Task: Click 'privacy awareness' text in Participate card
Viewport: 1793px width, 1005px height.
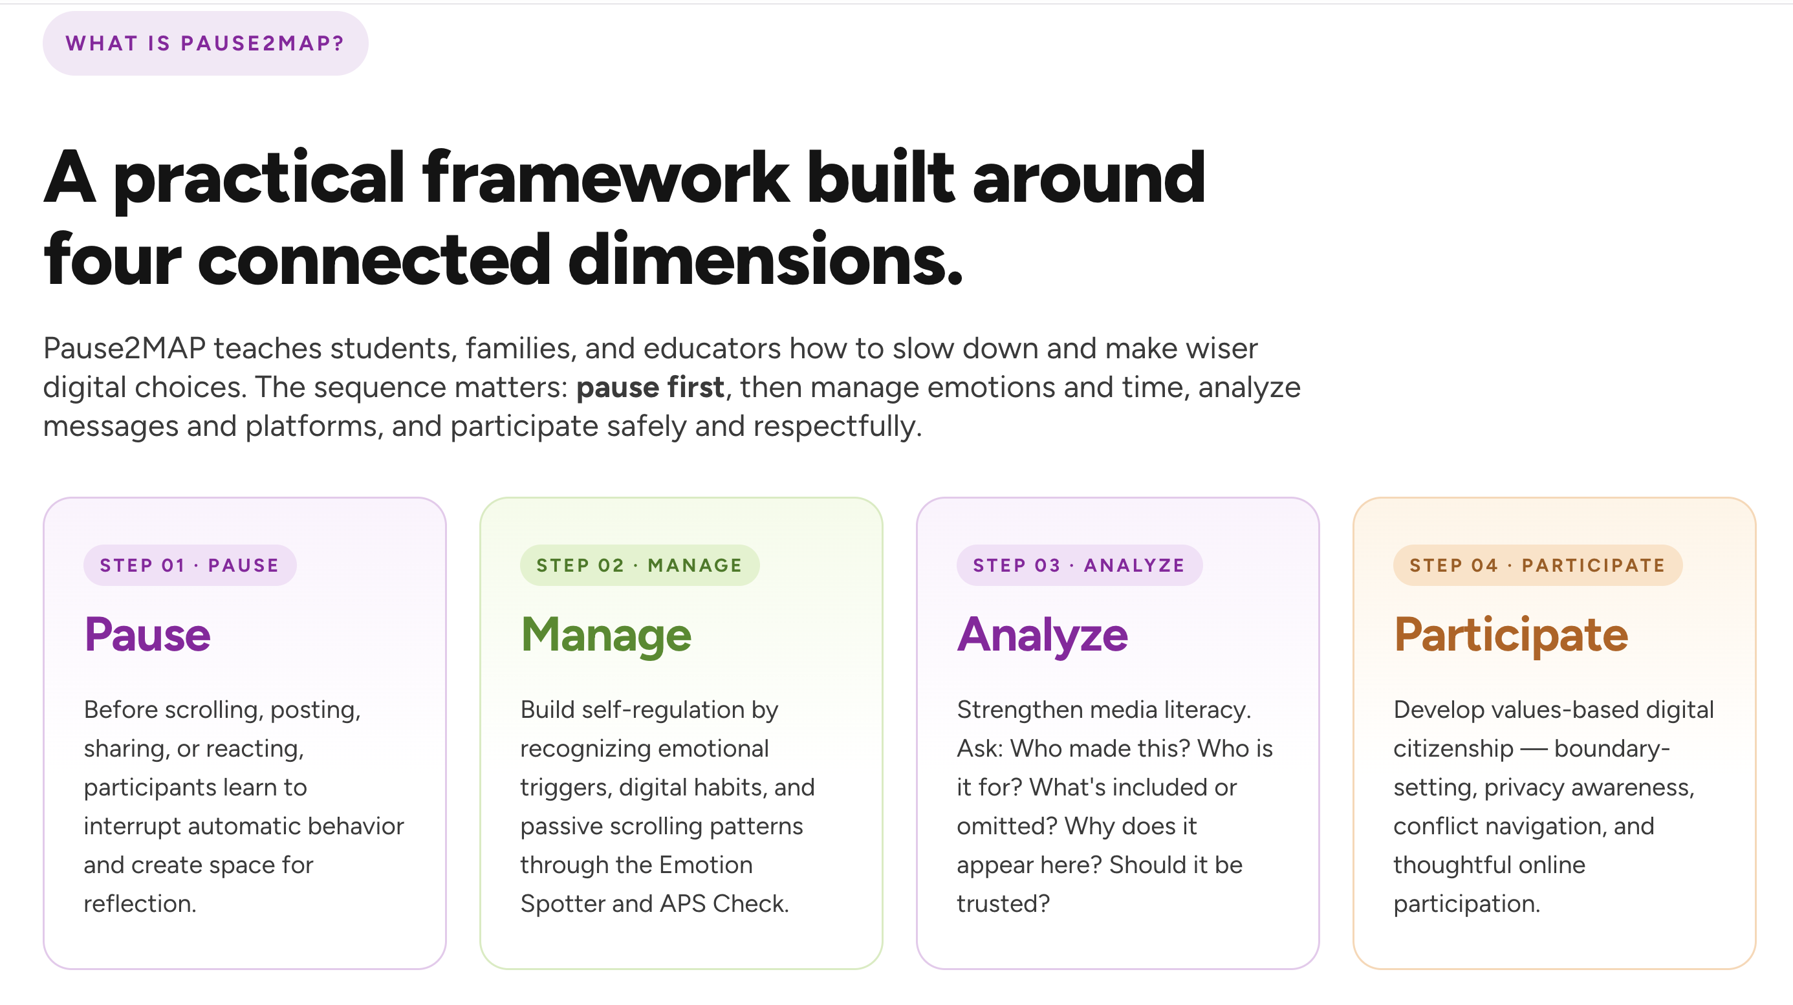Action: pyautogui.click(x=1589, y=788)
